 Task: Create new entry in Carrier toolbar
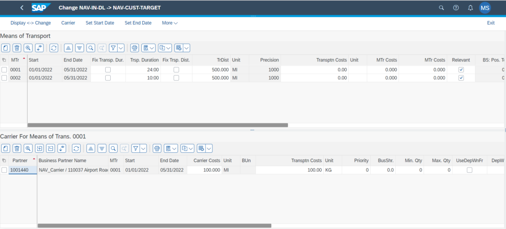click(5, 148)
